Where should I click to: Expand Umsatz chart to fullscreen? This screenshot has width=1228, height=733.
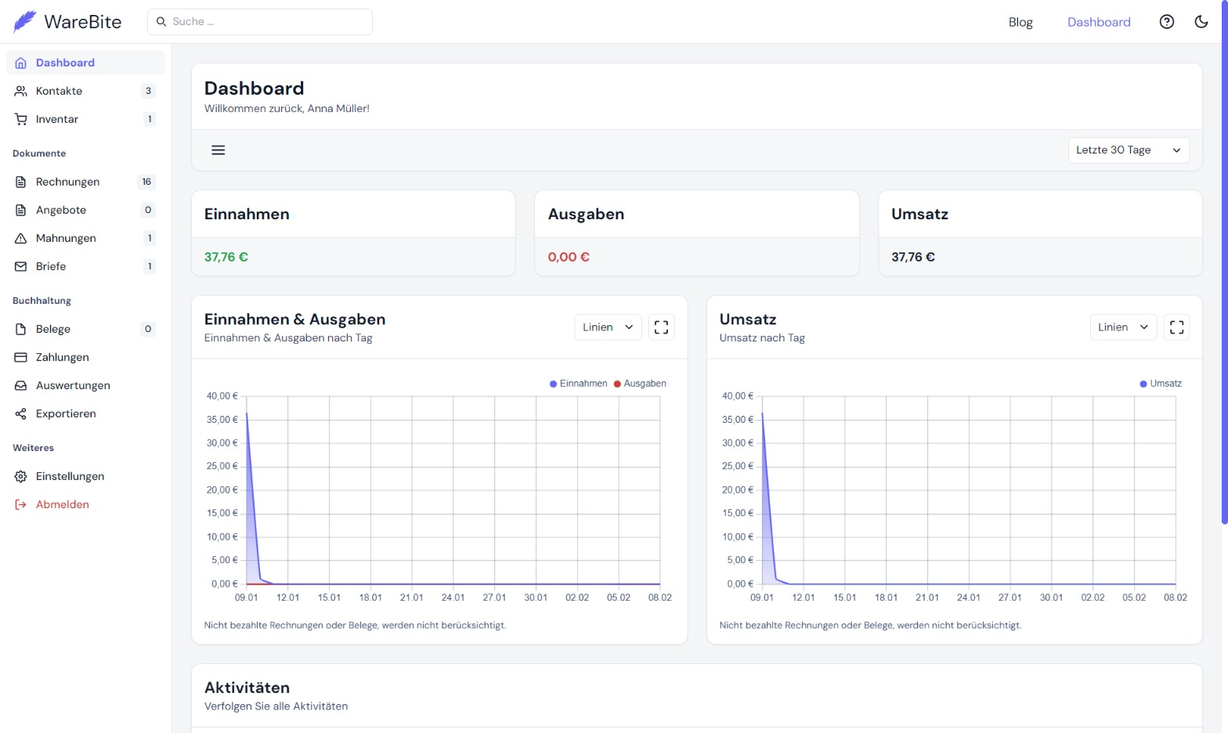(x=1177, y=327)
